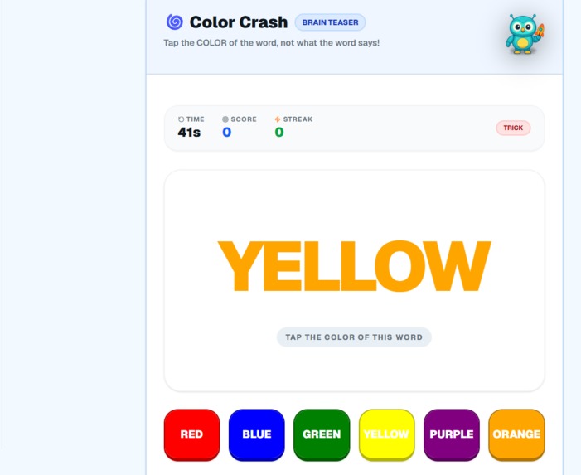Click the blue score value 0
The height and width of the screenshot is (475, 581).
pyautogui.click(x=227, y=133)
